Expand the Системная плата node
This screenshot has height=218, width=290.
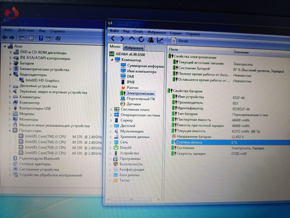point(111,109)
